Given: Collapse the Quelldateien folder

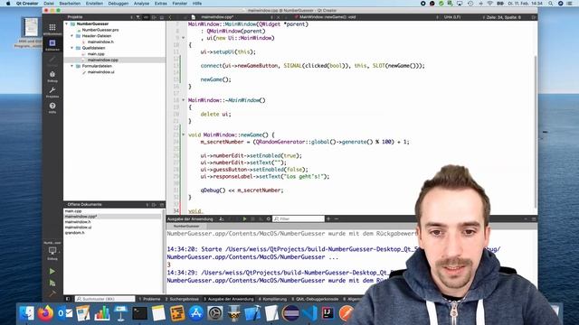Looking at the screenshot, I should point(72,48).
